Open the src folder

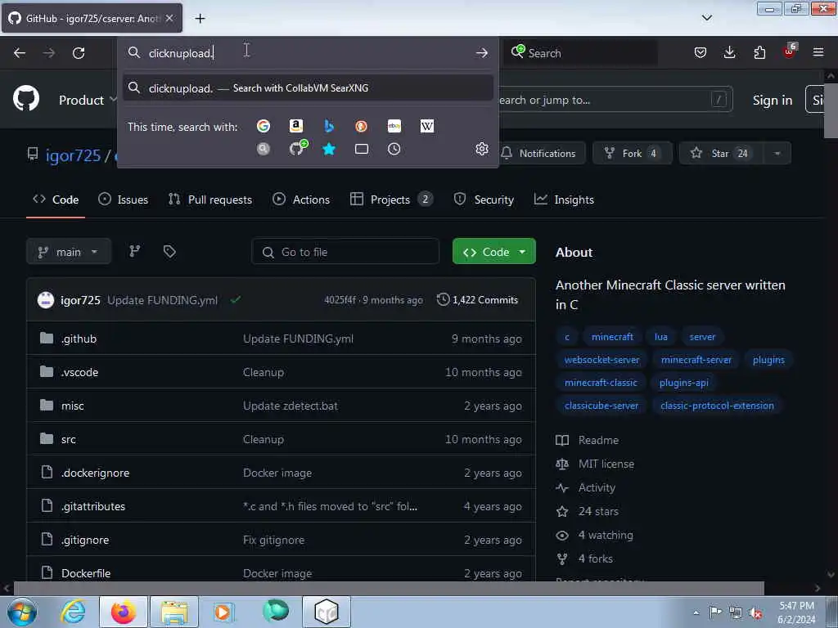pyautogui.click(x=69, y=439)
